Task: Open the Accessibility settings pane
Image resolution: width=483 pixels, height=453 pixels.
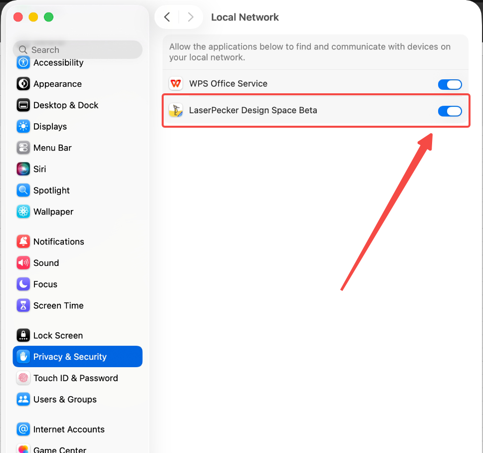Action: tap(77, 62)
